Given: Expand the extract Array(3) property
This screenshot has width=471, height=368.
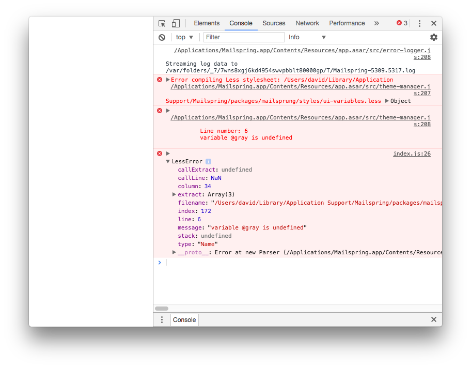Looking at the screenshot, I should tap(175, 194).
